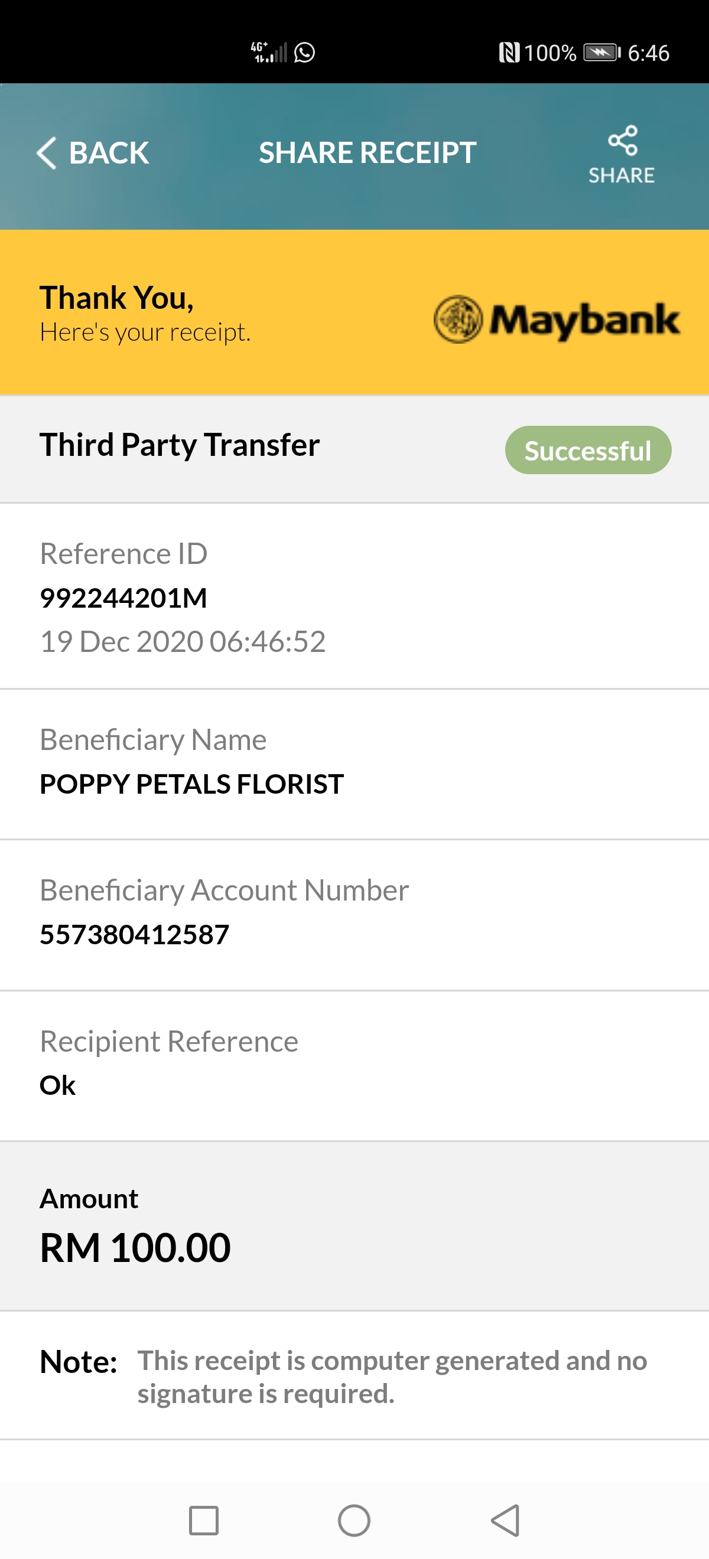Screen dimensions: 709x1559
Task: Tap the Maybank tiger logo
Action: click(458, 319)
